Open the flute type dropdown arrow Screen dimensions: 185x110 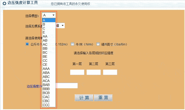click(53, 15)
